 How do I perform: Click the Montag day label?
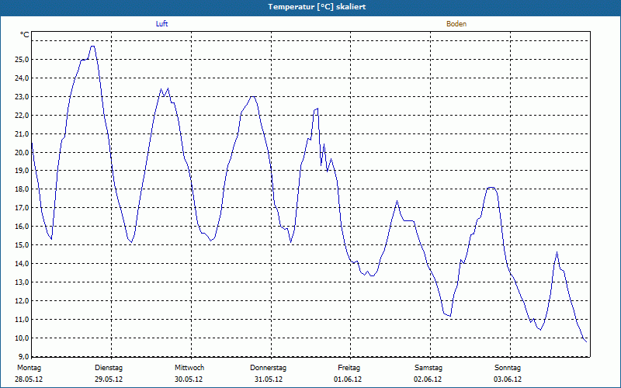[29, 368]
